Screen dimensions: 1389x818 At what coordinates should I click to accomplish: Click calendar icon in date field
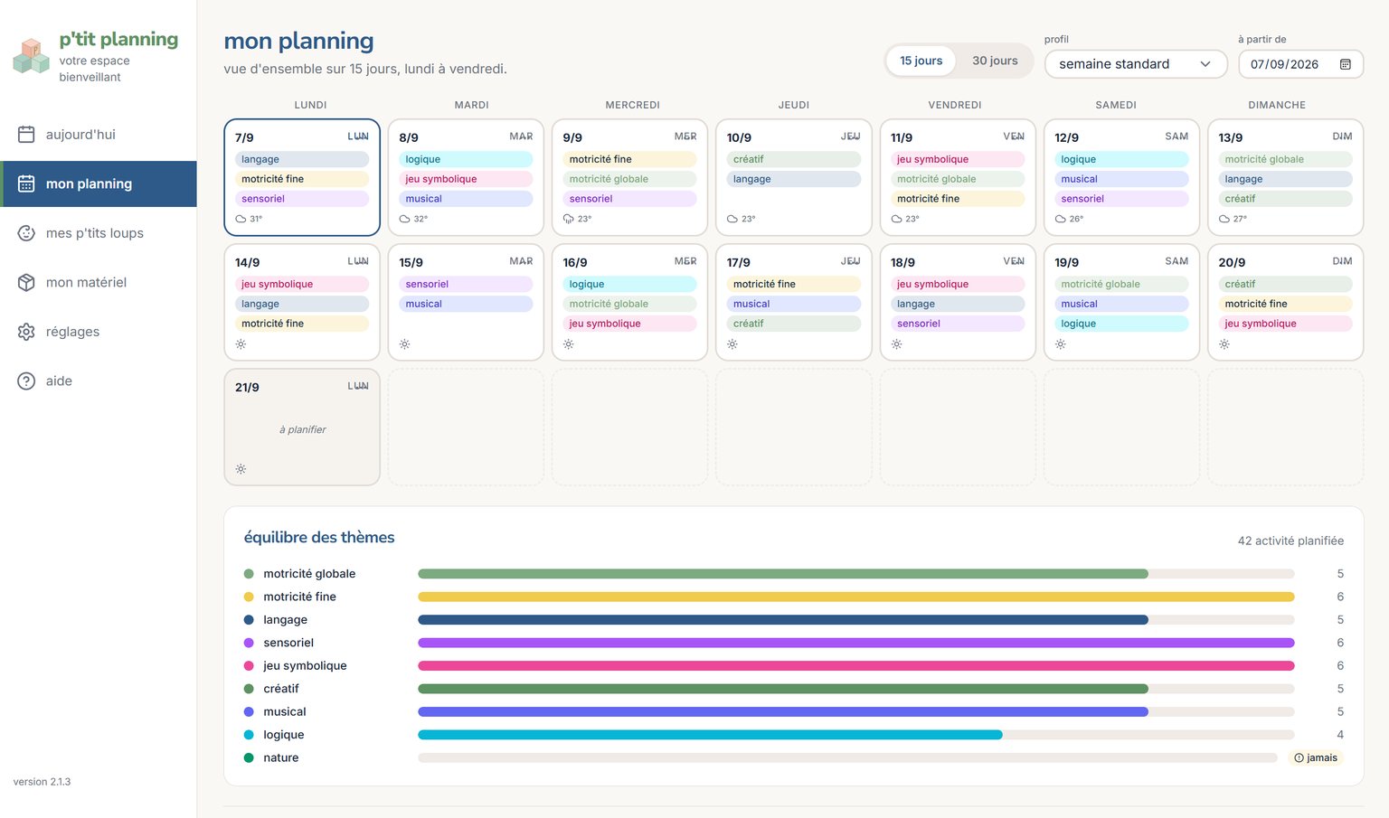coord(1345,64)
